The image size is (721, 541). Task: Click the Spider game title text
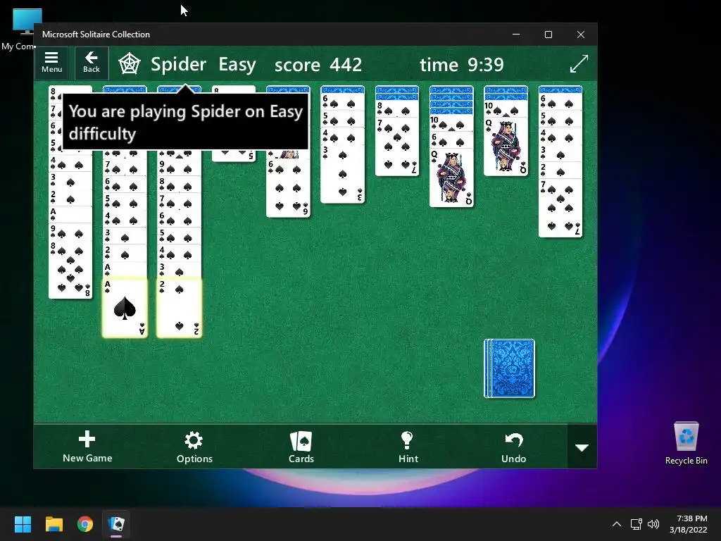pos(178,64)
